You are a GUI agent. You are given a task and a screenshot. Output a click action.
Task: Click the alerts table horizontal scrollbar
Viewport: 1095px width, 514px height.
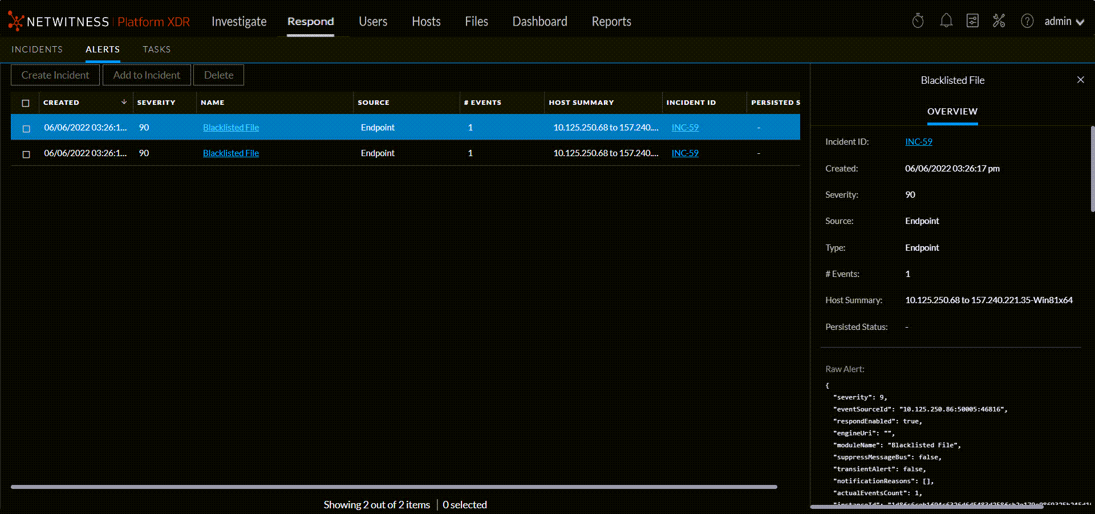click(394, 487)
